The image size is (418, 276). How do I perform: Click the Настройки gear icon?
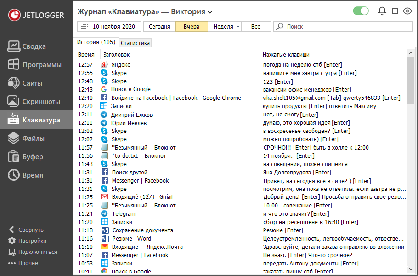coord(12,241)
